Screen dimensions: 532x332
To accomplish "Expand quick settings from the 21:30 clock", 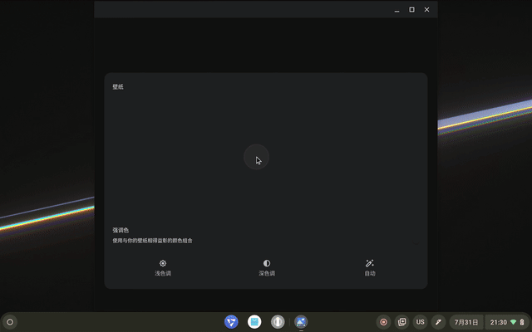I will pos(507,321).
